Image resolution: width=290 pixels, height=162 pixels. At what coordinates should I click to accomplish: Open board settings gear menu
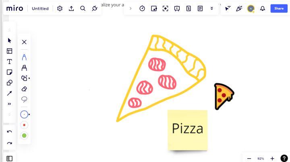point(60,8)
